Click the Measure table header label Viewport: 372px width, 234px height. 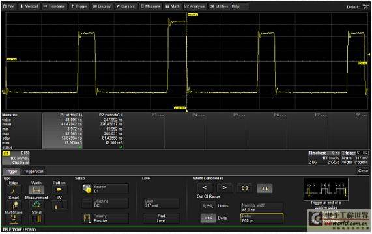[x=10, y=115]
